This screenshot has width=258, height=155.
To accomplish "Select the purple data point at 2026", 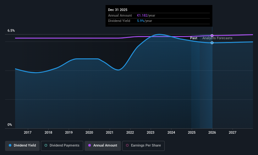I will point(212,36).
